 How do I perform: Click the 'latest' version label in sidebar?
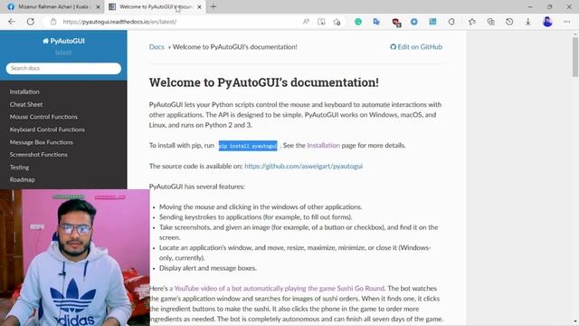coord(63,53)
